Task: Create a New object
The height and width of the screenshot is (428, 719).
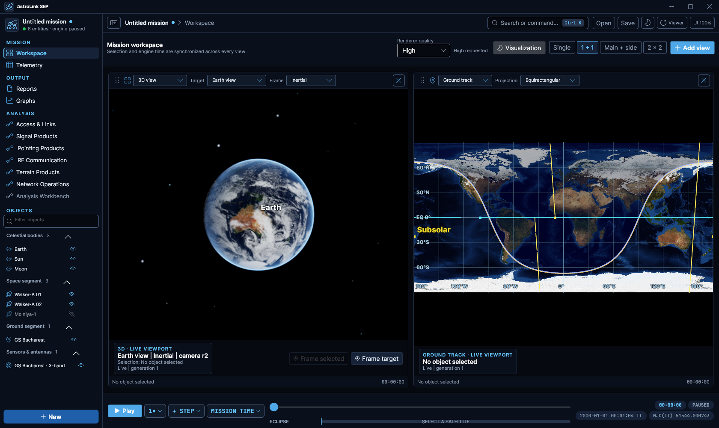Action: tap(51, 416)
